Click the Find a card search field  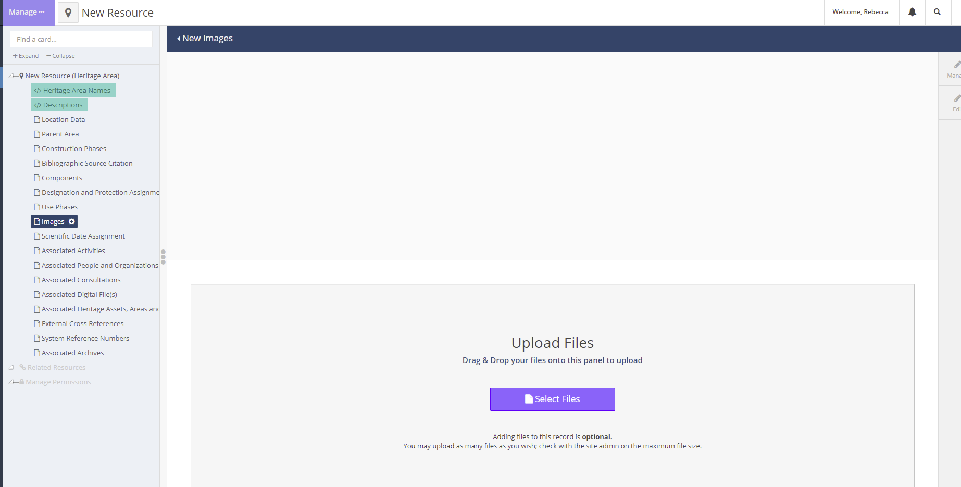click(81, 39)
